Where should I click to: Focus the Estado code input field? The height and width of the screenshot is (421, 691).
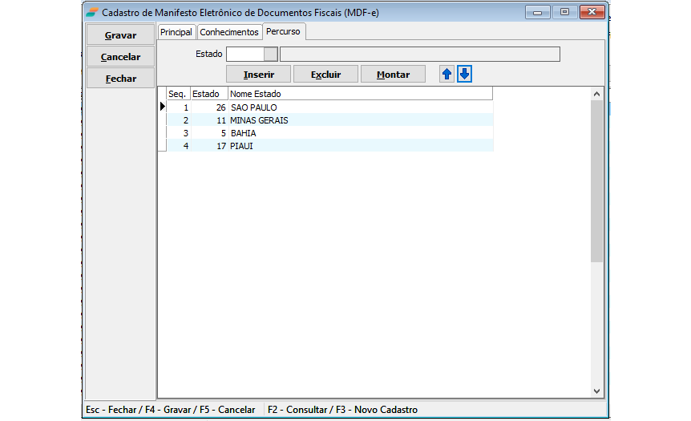point(244,55)
